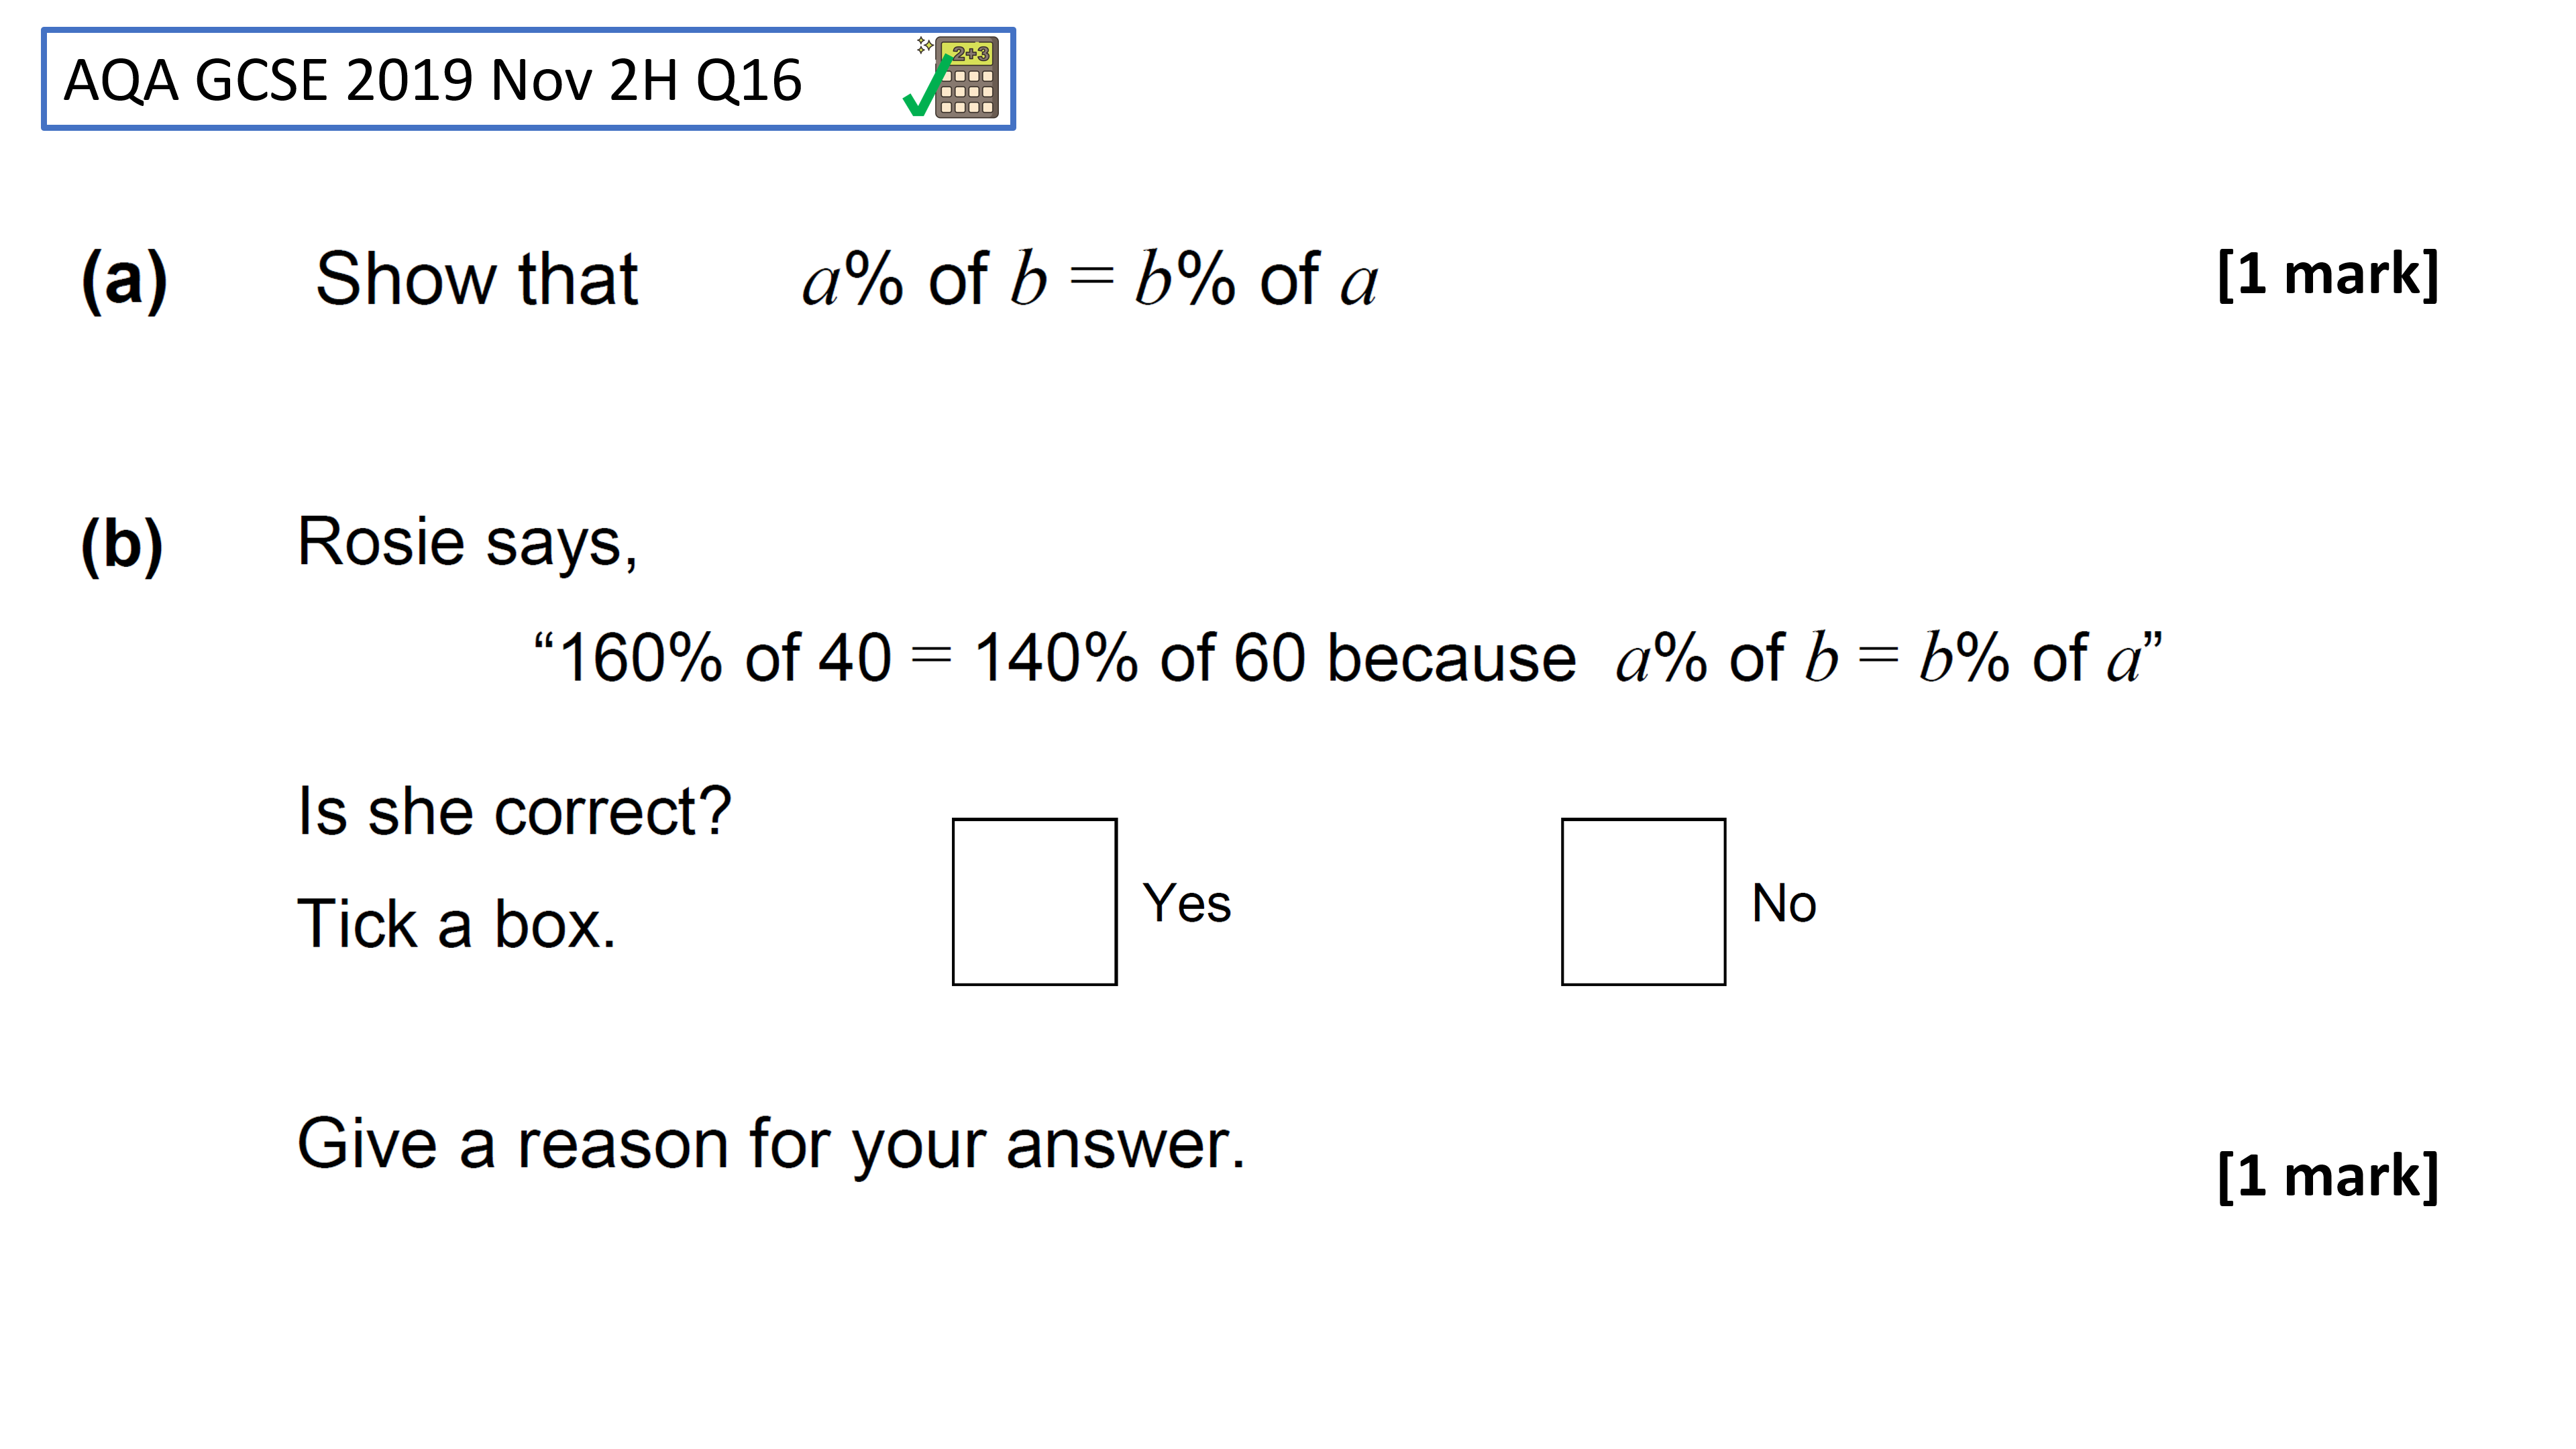Screen dimensions: 2576x1449
Task: Click the '160% of 40' text in Rosie's quote
Action: click(x=724, y=658)
